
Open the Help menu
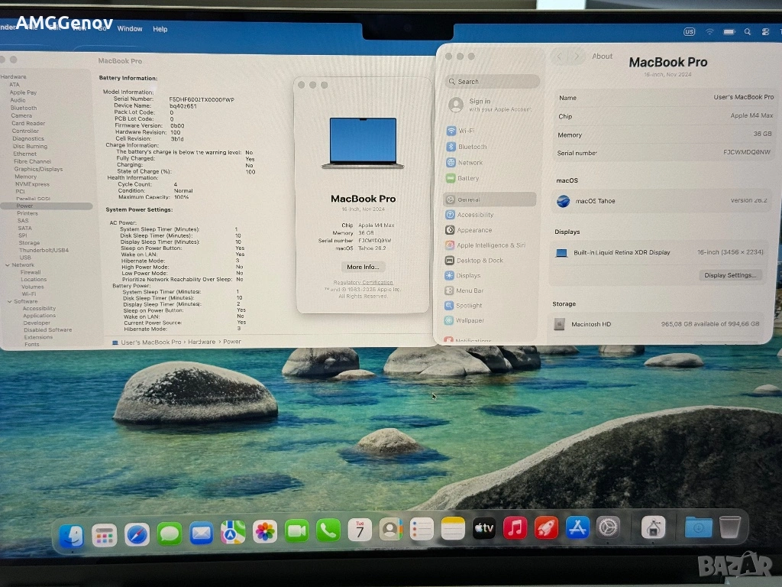[160, 29]
